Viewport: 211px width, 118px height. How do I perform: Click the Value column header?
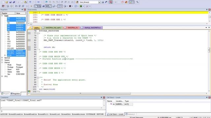click(x=20, y=13)
